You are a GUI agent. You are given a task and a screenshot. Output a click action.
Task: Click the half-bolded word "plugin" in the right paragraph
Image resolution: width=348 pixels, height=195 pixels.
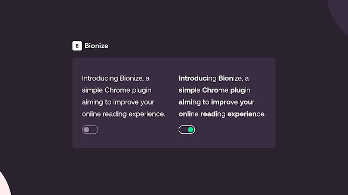click(240, 90)
